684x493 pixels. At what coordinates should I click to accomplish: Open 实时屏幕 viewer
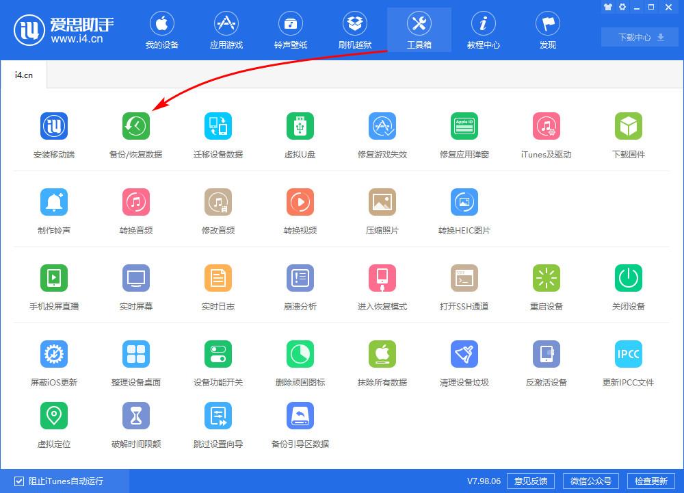click(136, 278)
